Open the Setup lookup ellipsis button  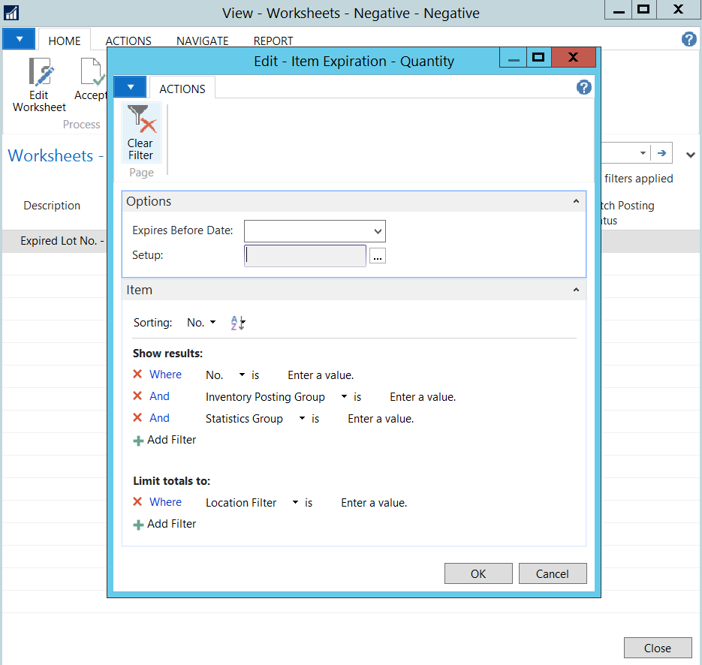378,256
